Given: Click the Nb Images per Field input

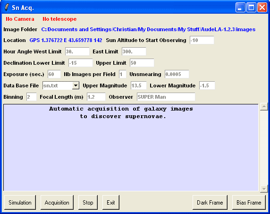Looking at the screenshot, I should [x=122, y=74].
